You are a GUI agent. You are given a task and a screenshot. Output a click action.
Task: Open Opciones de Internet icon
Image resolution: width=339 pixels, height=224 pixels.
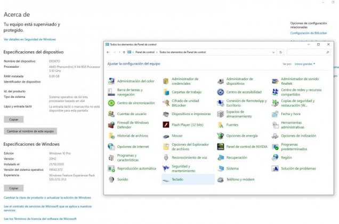(x=111, y=147)
